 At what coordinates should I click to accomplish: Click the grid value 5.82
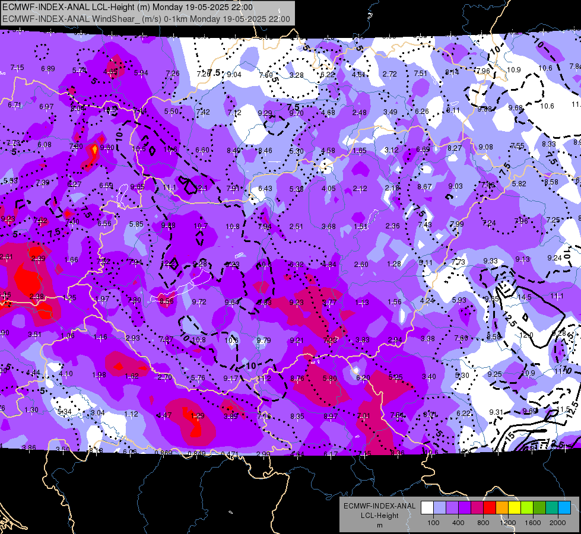(519, 183)
